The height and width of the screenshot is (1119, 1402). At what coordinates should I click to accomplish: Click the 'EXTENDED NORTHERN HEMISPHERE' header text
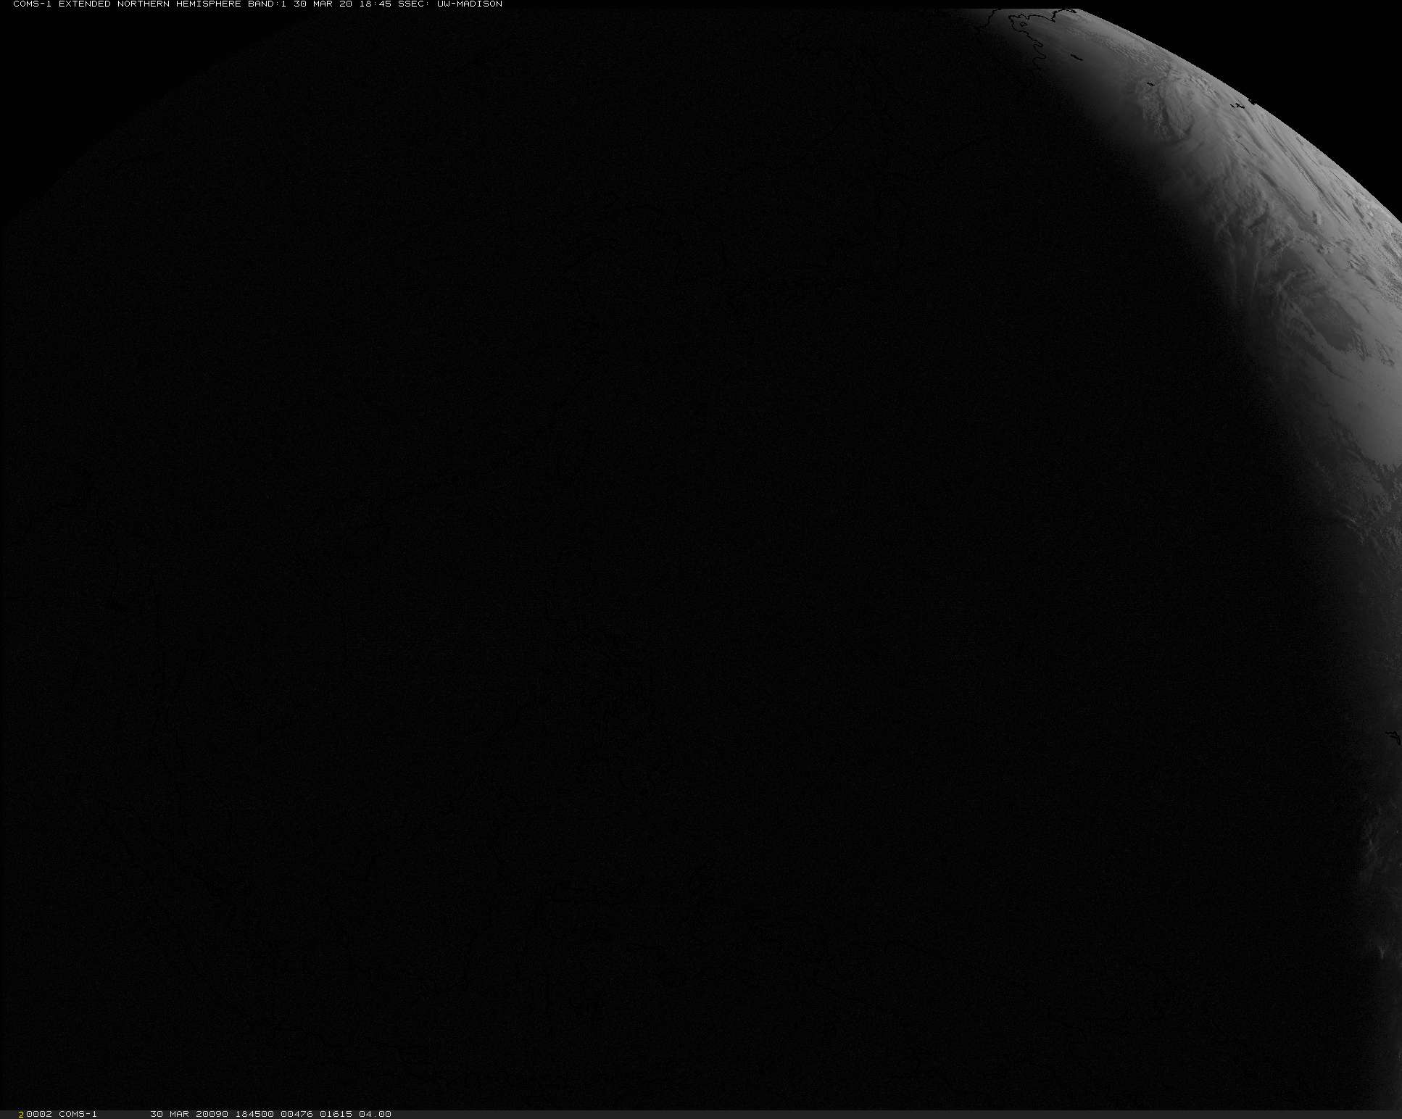click(150, 4)
